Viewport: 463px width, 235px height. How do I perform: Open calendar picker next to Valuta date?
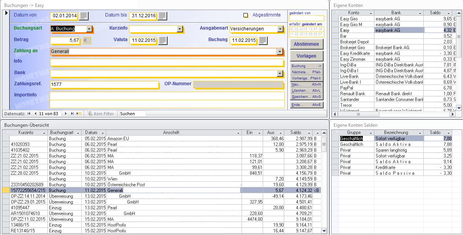(162, 40)
